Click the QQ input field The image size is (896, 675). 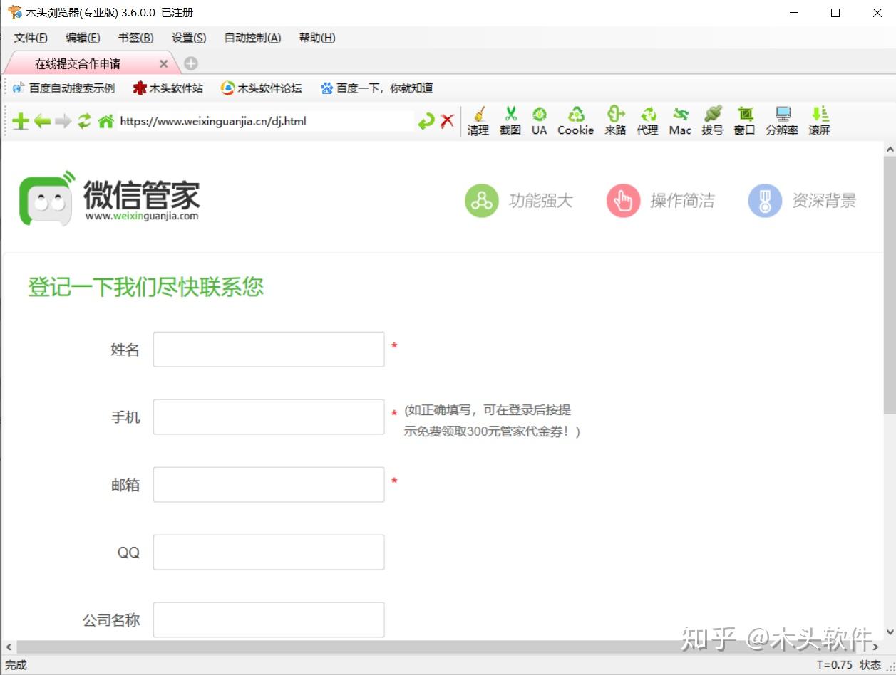click(x=269, y=553)
